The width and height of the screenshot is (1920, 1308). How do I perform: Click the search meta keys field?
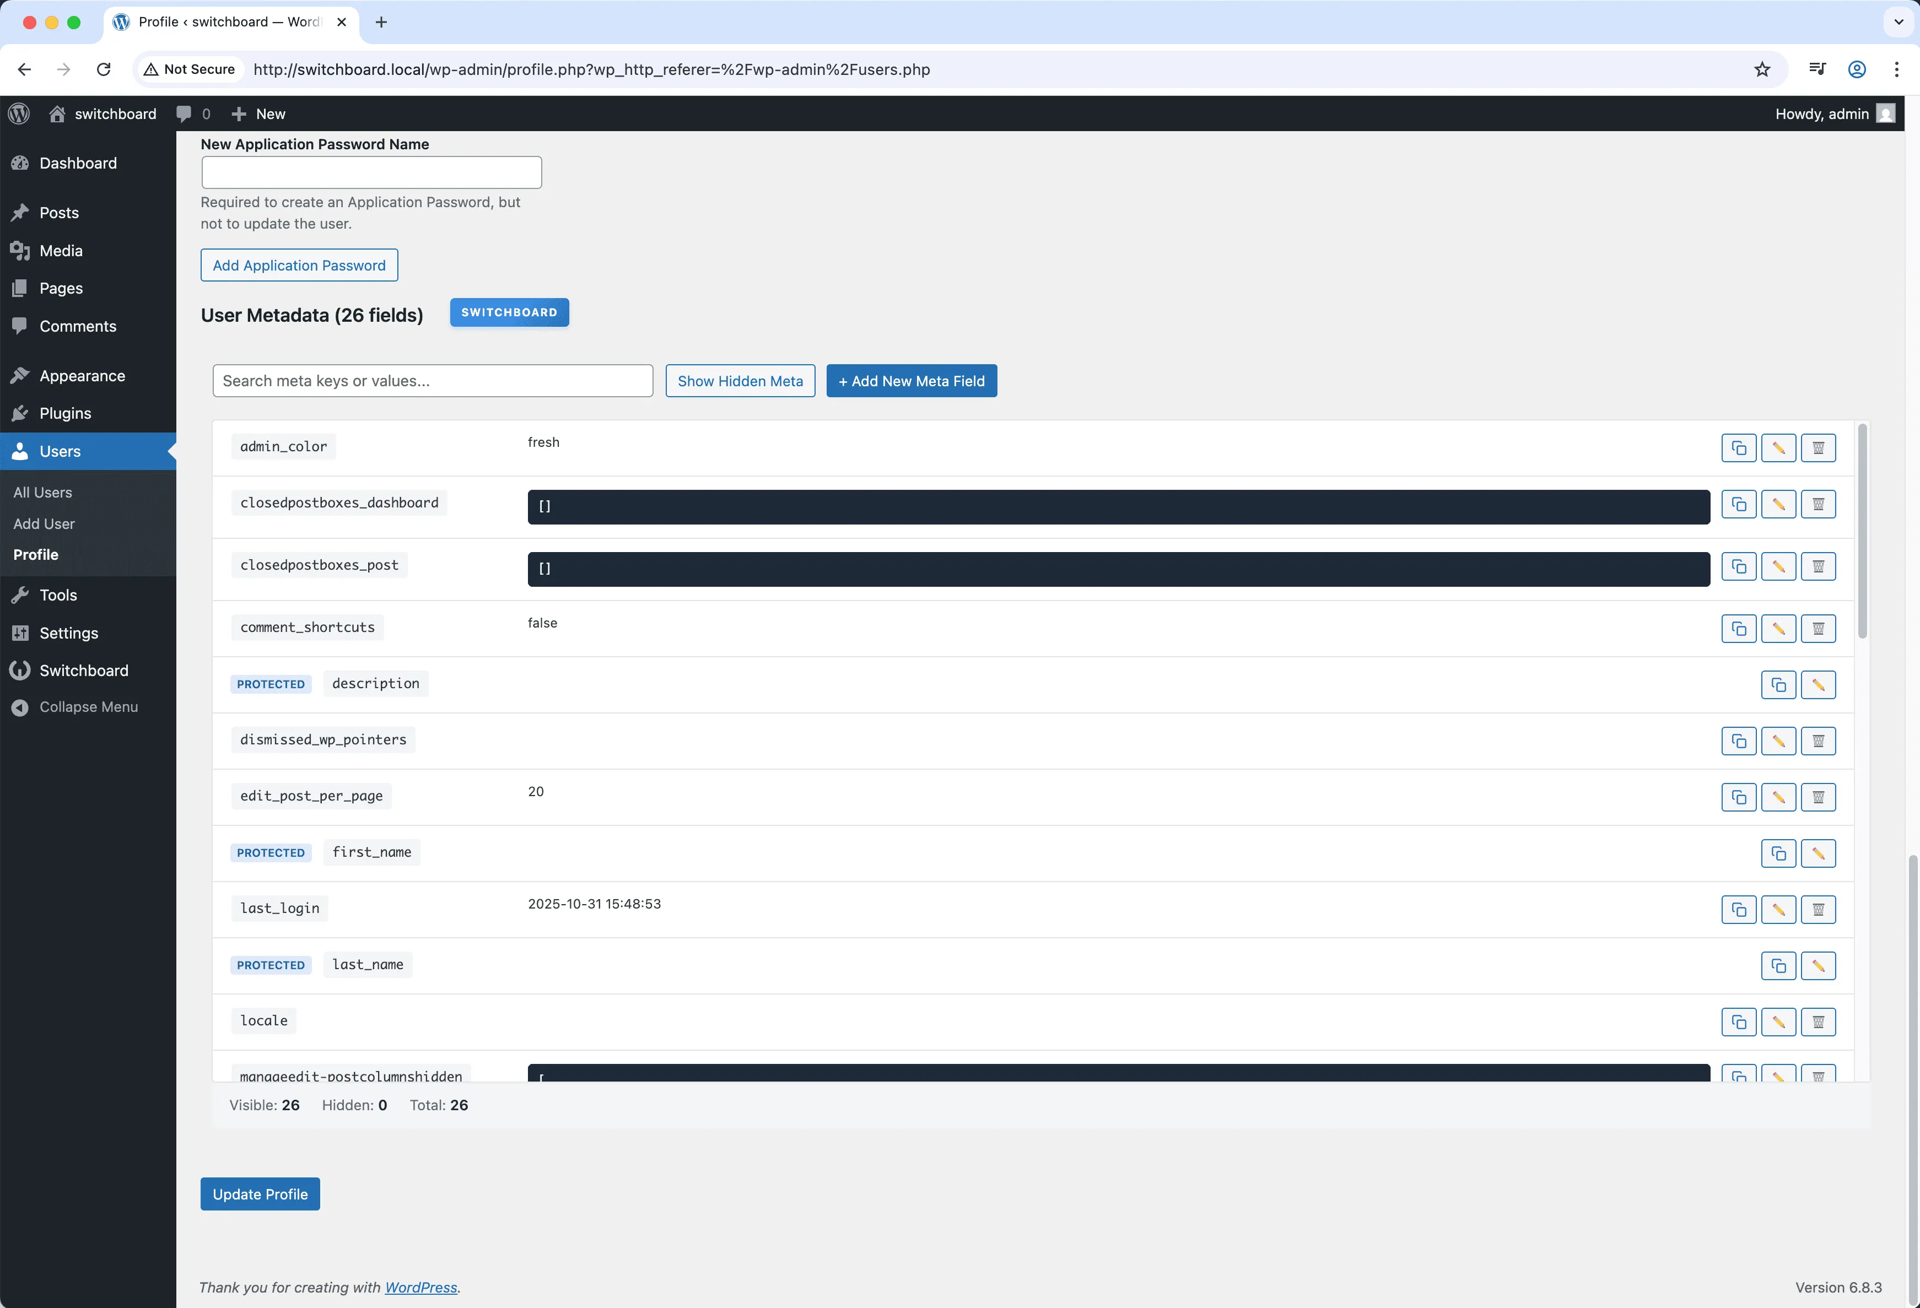[x=432, y=381]
